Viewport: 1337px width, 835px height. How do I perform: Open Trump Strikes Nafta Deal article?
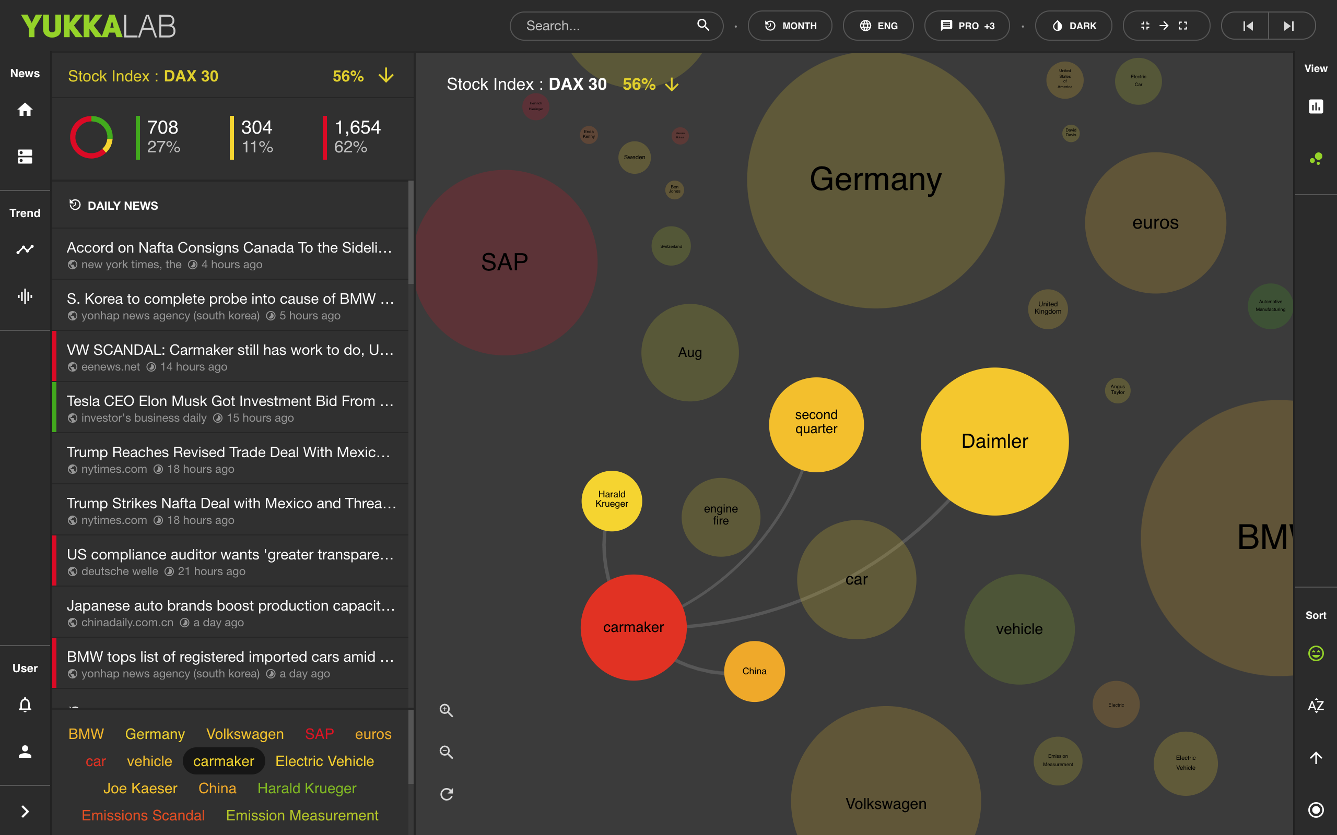point(230,510)
